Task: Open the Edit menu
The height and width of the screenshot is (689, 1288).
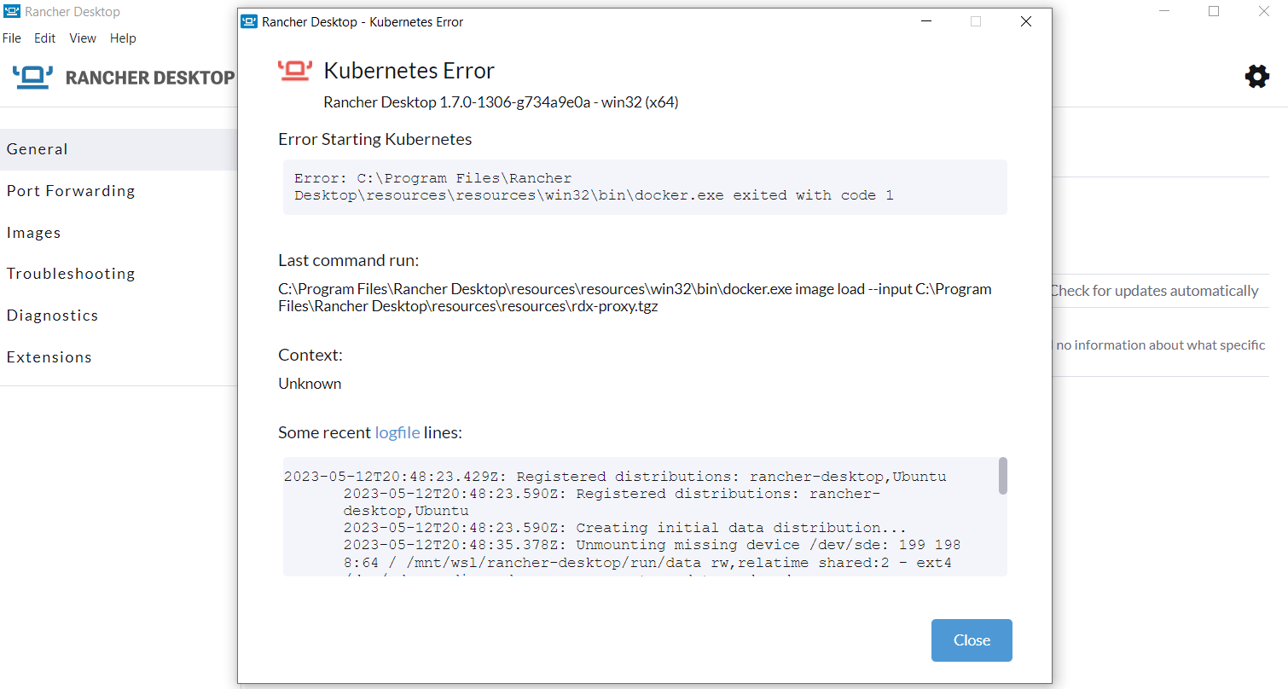Action: (44, 38)
